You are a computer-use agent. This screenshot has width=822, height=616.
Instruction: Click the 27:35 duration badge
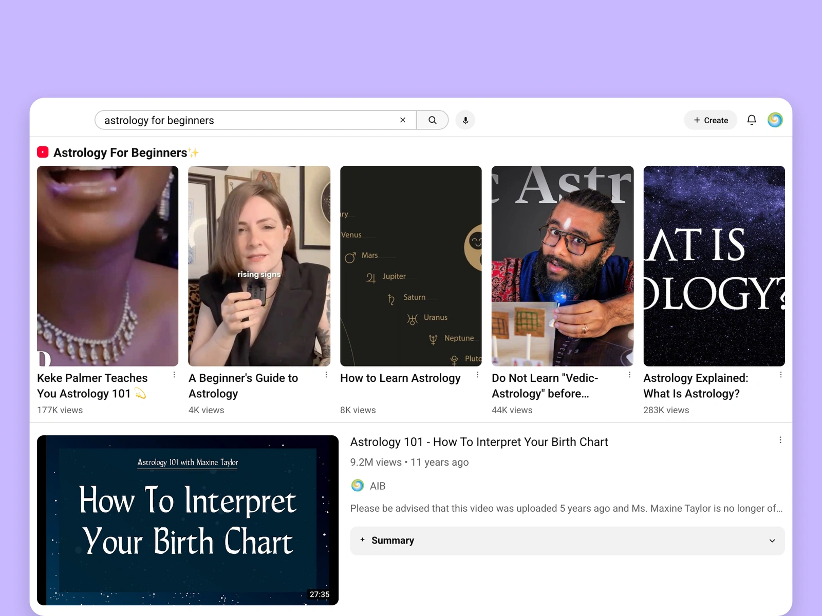(320, 594)
